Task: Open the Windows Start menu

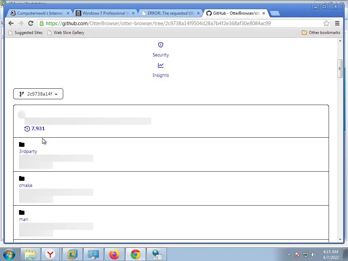Action: [x=9, y=254]
